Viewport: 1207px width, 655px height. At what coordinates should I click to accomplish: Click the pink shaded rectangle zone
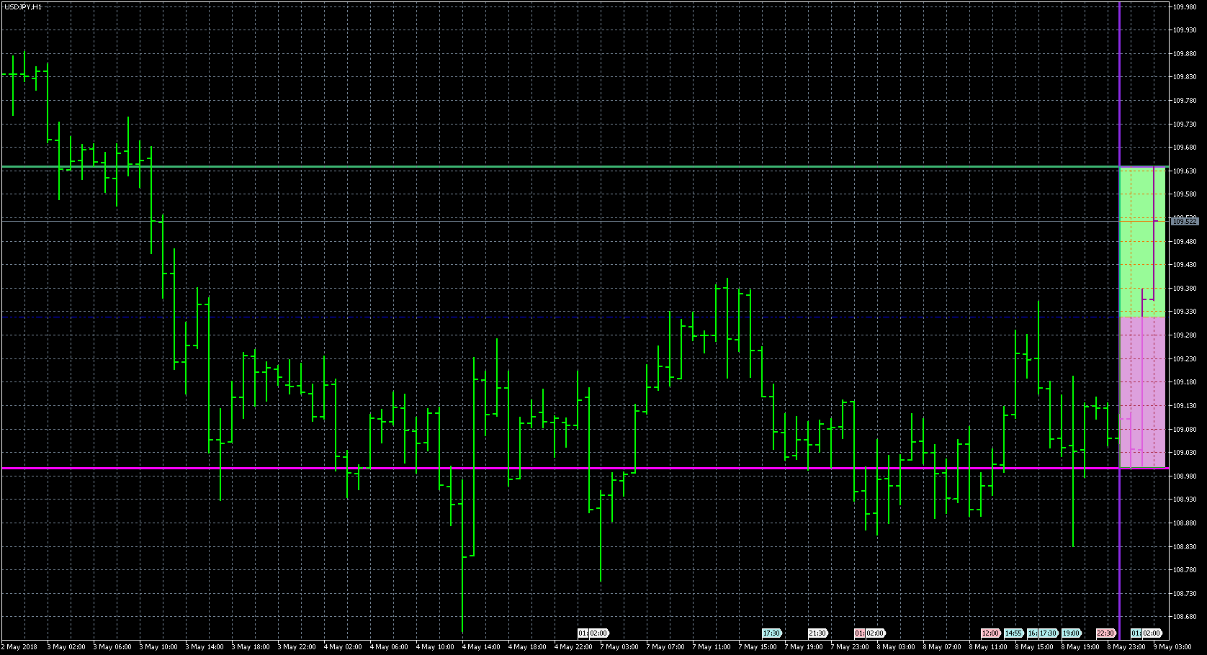[x=1142, y=392]
